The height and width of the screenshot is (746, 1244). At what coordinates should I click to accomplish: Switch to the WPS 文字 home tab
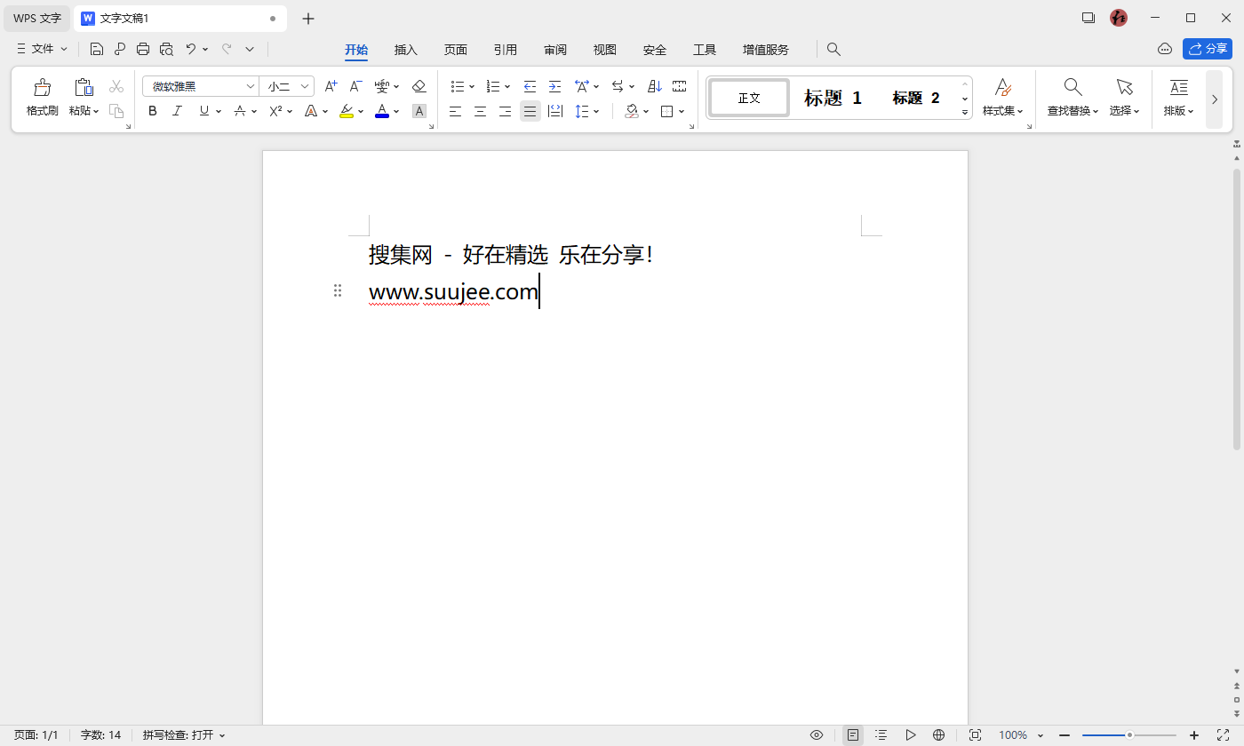click(x=37, y=18)
